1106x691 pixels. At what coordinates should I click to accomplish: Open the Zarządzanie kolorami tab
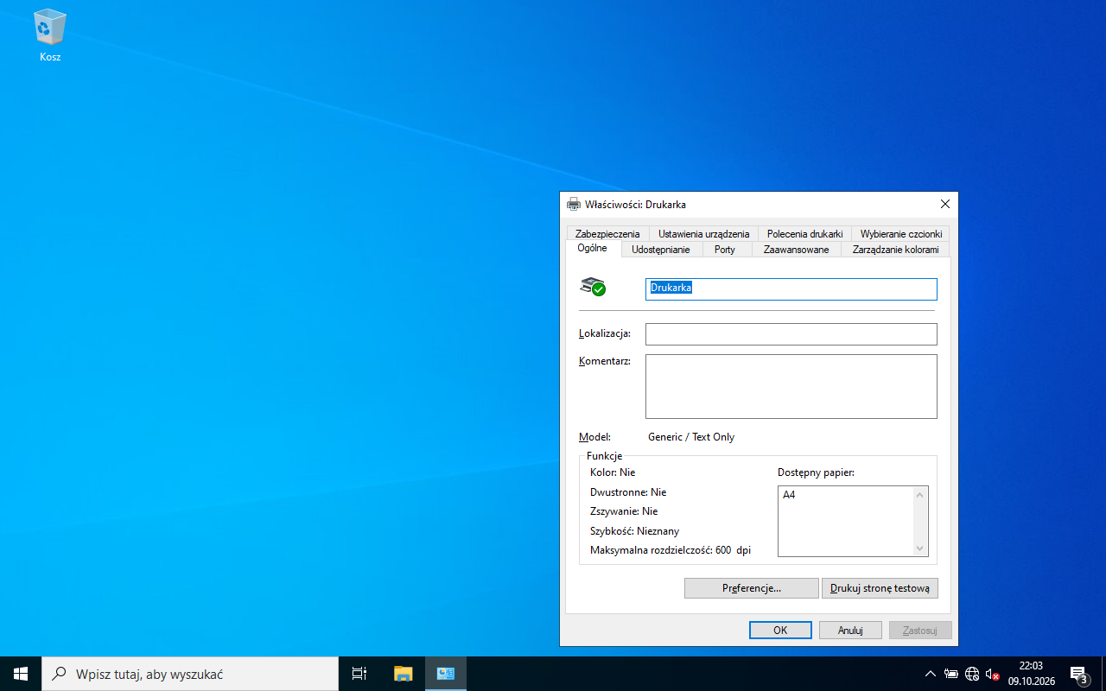(895, 250)
